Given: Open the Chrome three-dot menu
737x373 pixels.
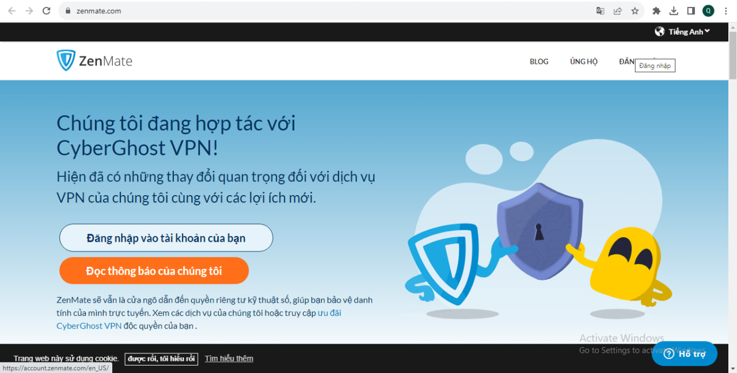Looking at the screenshot, I should pos(725,11).
